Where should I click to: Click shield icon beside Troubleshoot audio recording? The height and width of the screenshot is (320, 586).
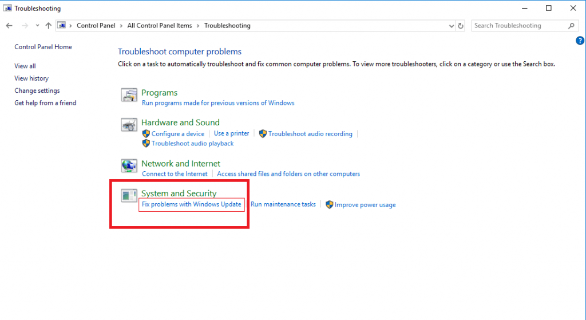263,133
